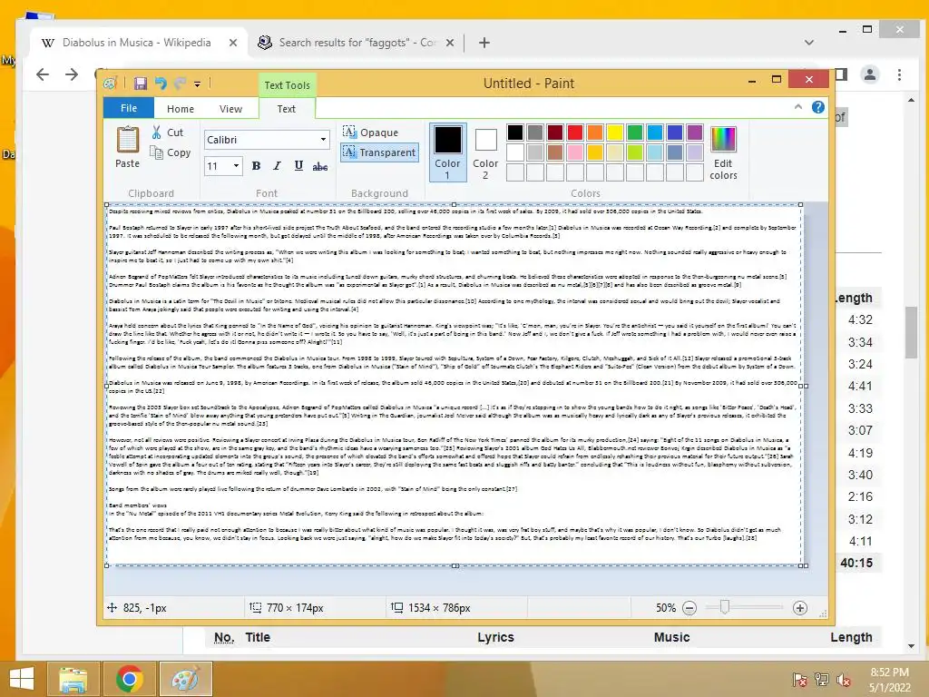The width and height of the screenshot is (929, 697).
Task: Pick the black color swatch
Action: point(515,133)
